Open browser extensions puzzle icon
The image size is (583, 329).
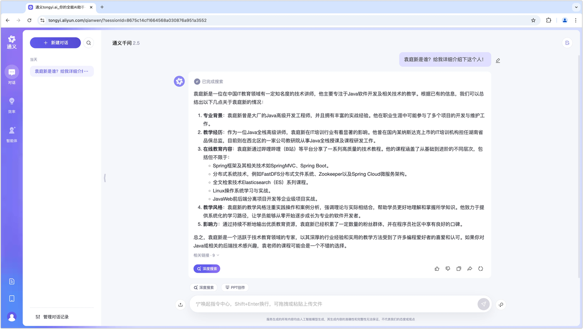548,21
